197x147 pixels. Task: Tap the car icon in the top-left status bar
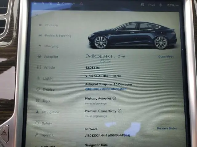(35, 3)
